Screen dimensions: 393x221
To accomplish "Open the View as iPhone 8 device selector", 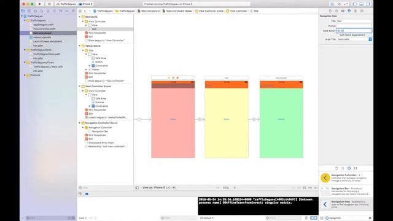I will [159, 188].
